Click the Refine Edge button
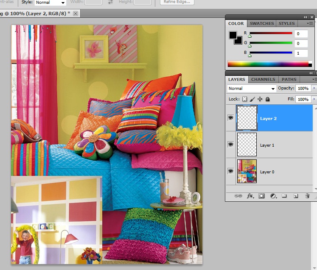The width and height of the screenshot is (317, 270). 177,2
